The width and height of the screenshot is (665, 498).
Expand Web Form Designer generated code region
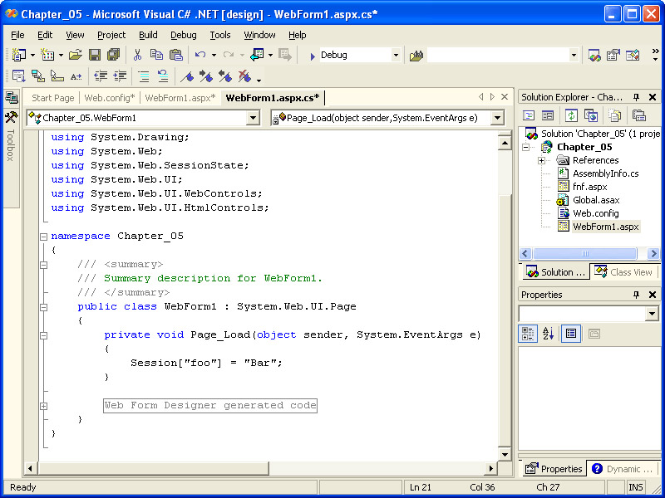tap(43, 406)
